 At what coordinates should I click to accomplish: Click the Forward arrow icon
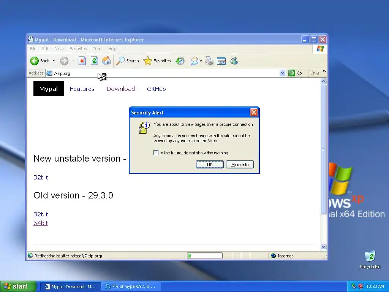64,61
